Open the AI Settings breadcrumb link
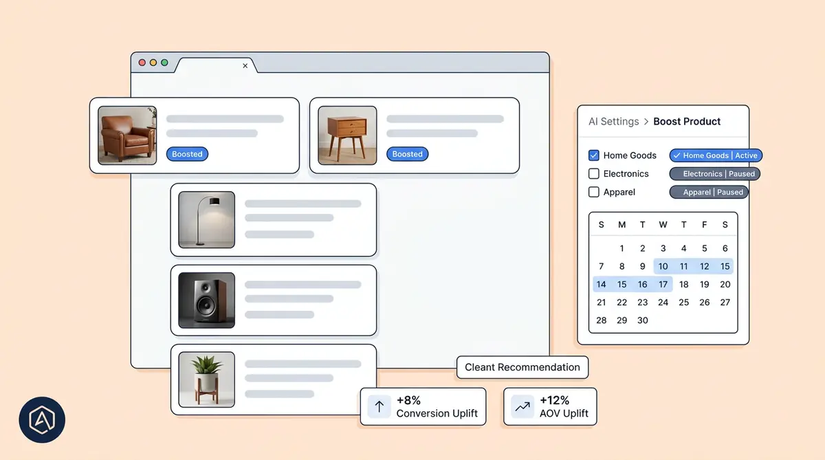The image size is (825, 460). click(x=612, y=121)
